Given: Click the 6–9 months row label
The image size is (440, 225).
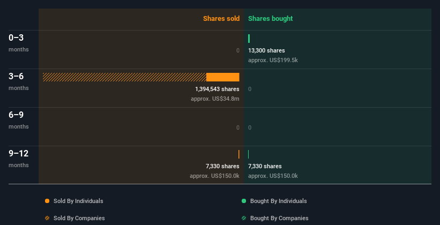Looking at the screenshot, I should (19, 120).
